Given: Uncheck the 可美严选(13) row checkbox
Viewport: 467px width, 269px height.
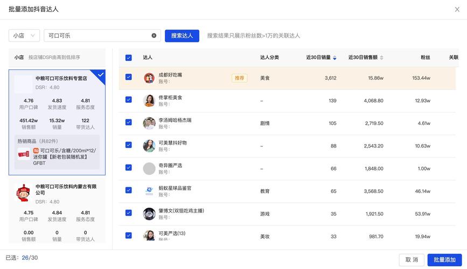Looking at the screenshot, I should [128, 235].
